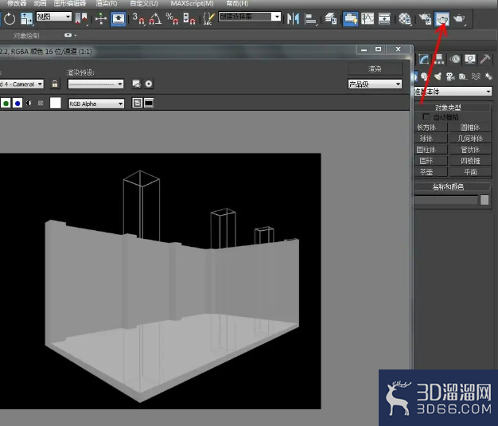Toggle the blue channel button
The image size is (498, 426).
pyautogui.click(x=18, y=104)
